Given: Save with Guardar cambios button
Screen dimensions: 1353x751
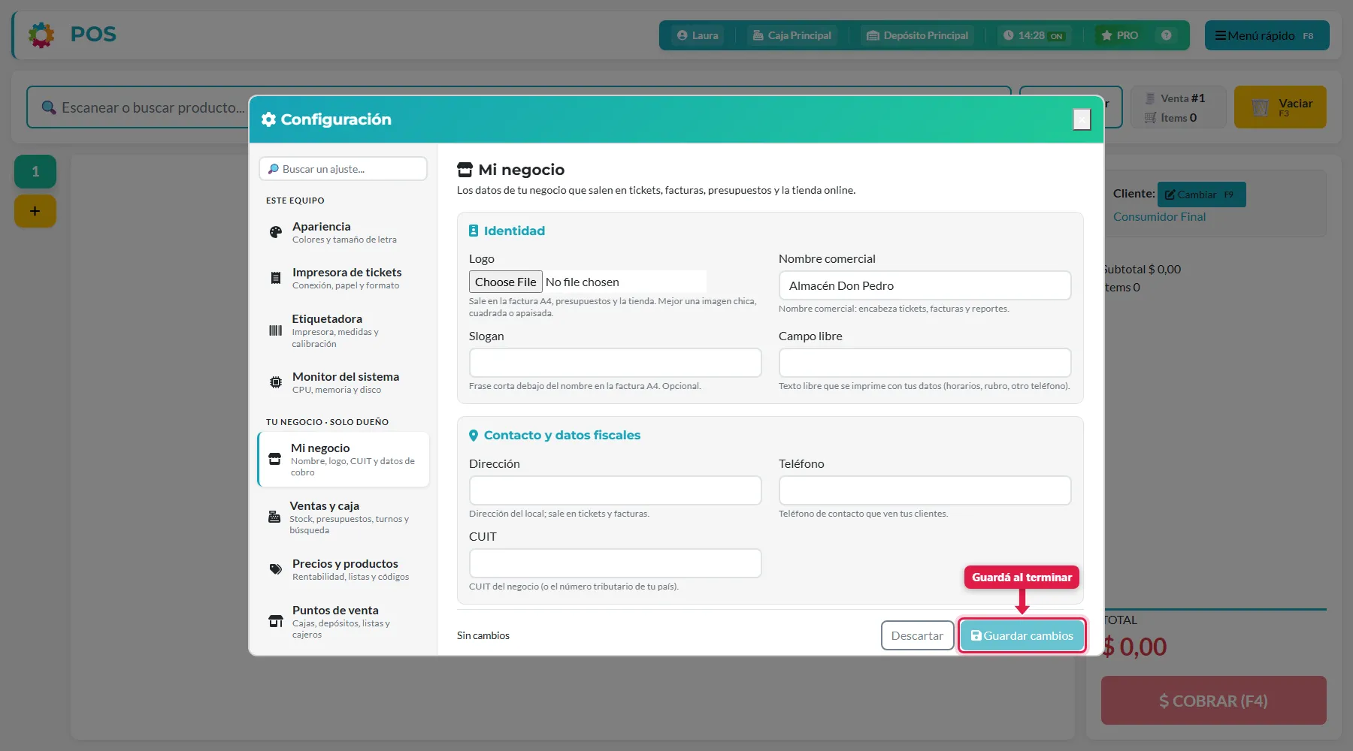Looking at the screenshot, I should point(1022,635).
